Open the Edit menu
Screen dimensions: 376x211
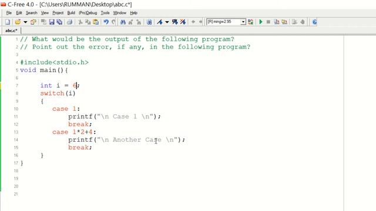[x=19, y=13]
